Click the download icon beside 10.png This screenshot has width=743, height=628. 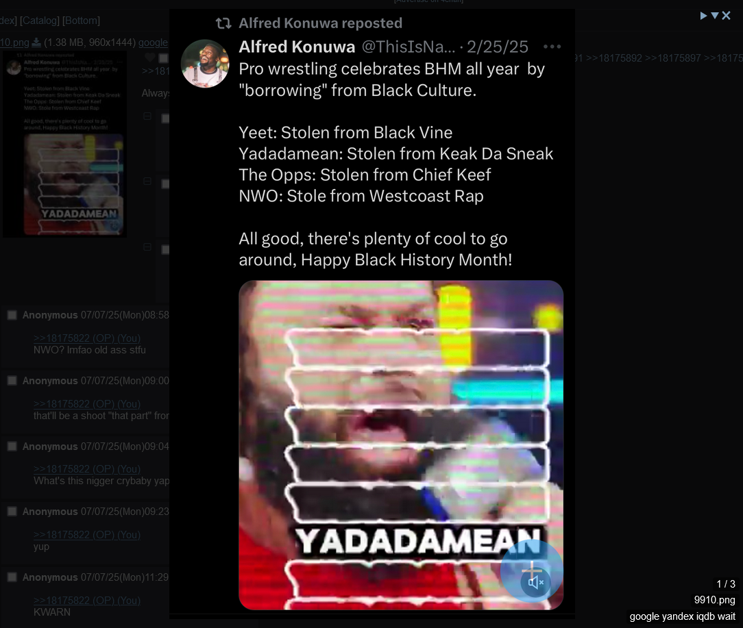tap(36, 42)
